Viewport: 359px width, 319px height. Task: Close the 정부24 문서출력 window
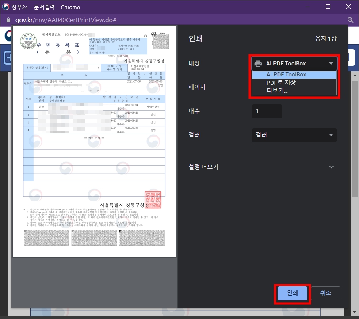(x=348, y=7)
